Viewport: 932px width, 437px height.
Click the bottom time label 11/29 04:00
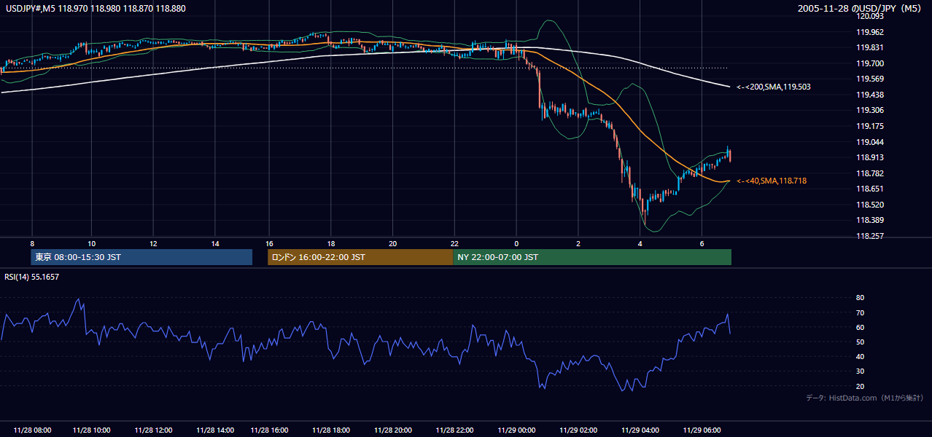click(640, 430)
